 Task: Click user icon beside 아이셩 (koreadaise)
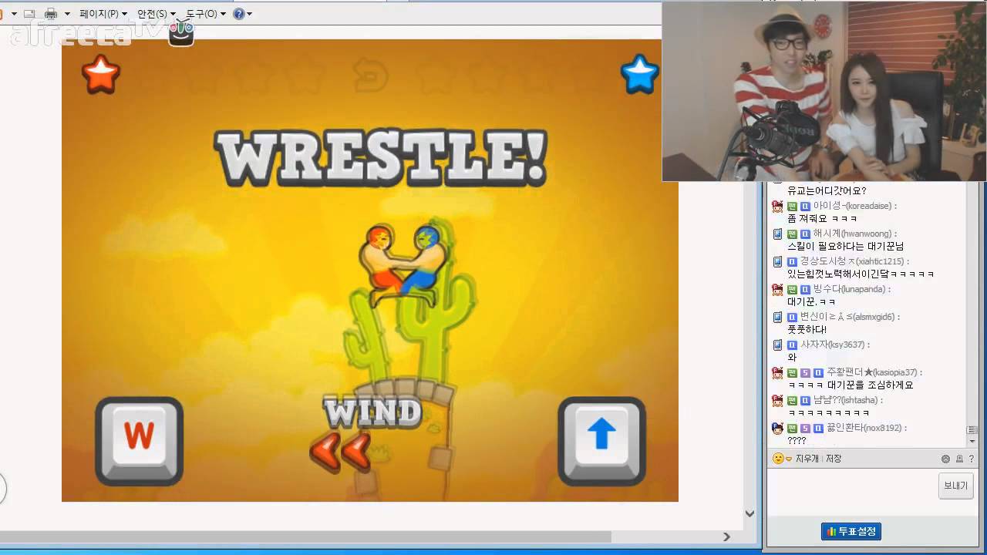(777, 206)
